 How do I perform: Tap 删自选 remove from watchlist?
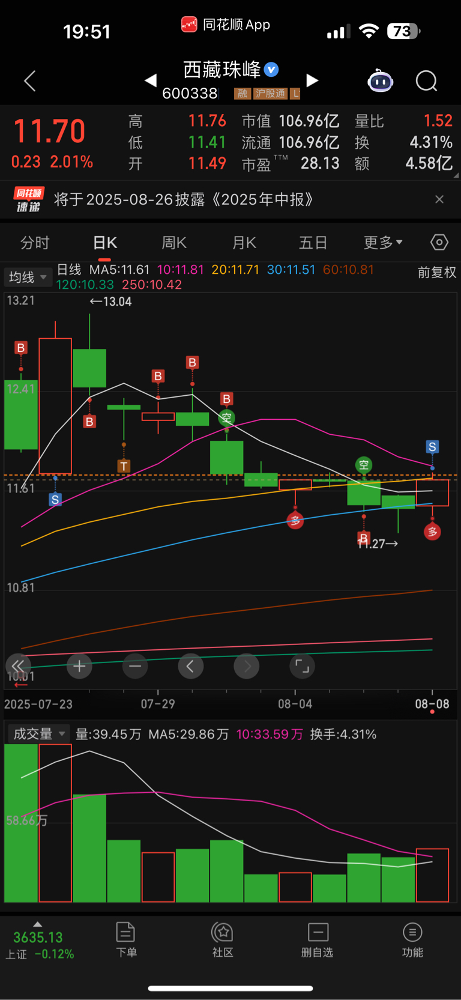(x=317, y=940)
